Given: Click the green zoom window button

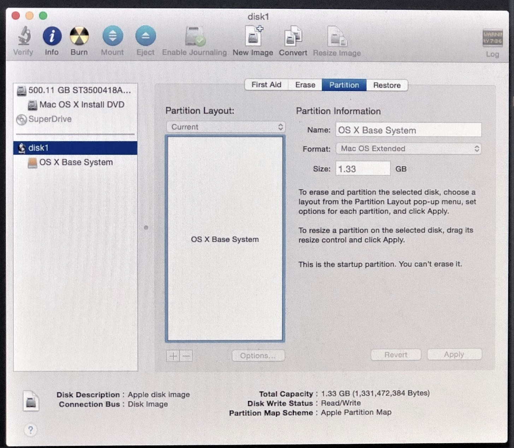Looking at the screenshot, I should click(x=43, y=16).
